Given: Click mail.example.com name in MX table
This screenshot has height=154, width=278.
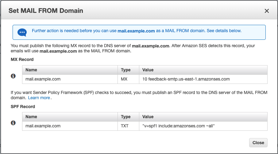Looking at the screenshot, I should pos(43,79).
